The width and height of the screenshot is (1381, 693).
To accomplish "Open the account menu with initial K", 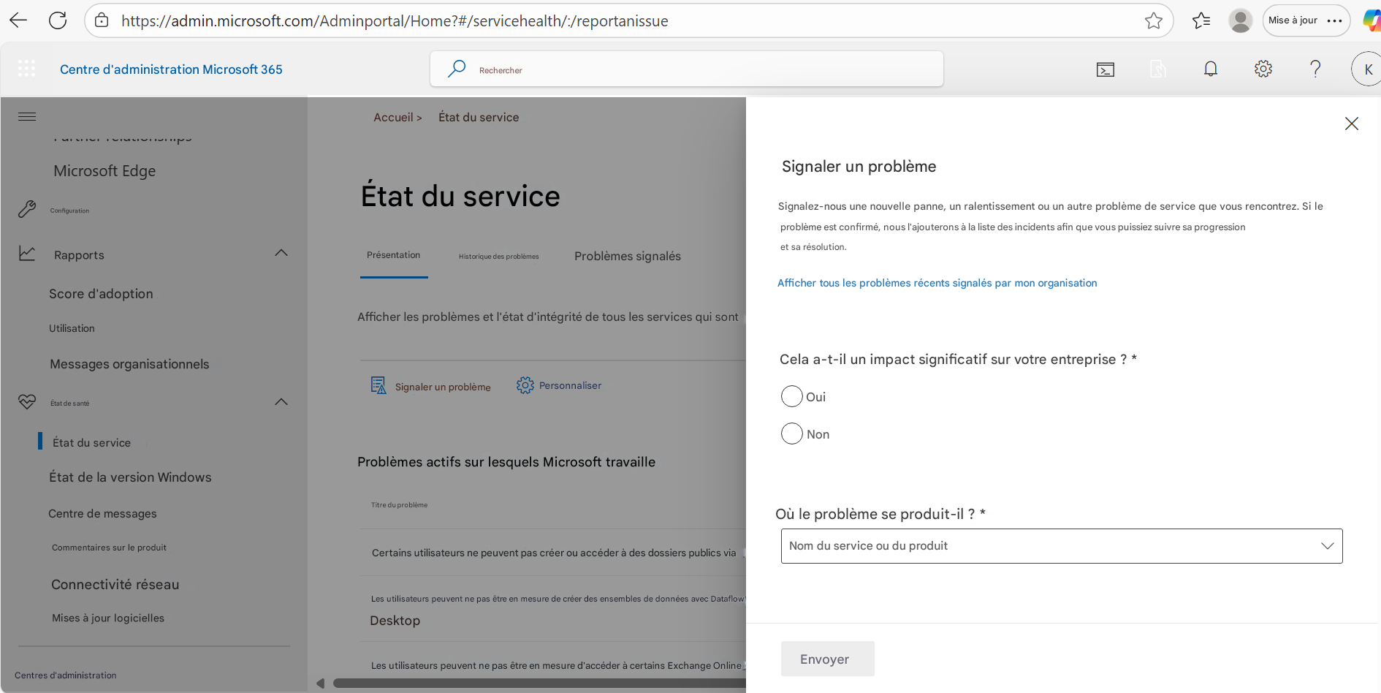I will coord(1367,69).
